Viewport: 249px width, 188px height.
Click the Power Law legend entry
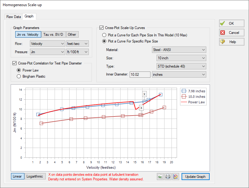tap(193, 102)
